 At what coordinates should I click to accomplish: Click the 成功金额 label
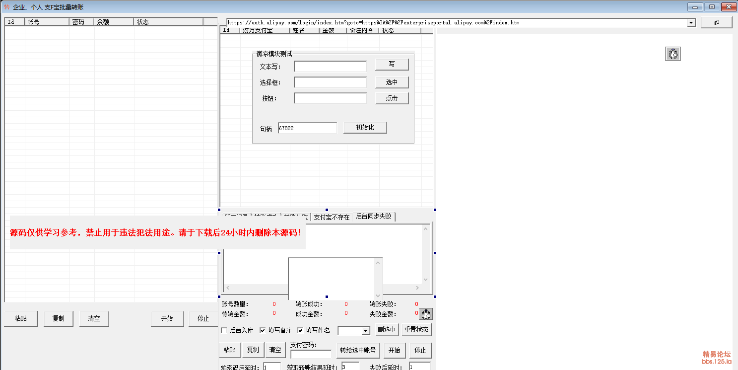click(309, 314)
